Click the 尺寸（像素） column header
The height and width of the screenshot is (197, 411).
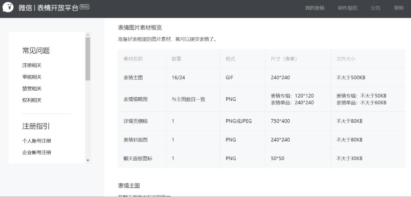tap(284, 59)
